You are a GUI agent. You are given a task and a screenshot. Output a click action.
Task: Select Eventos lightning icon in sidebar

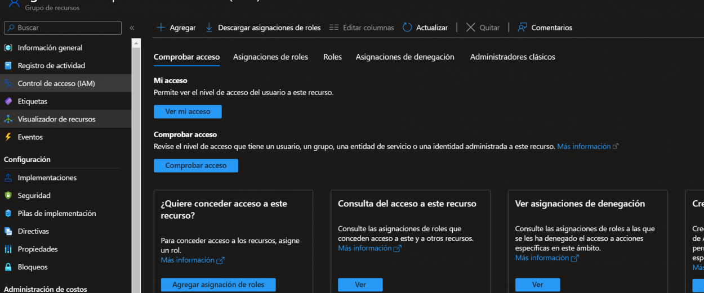[8, 137]
